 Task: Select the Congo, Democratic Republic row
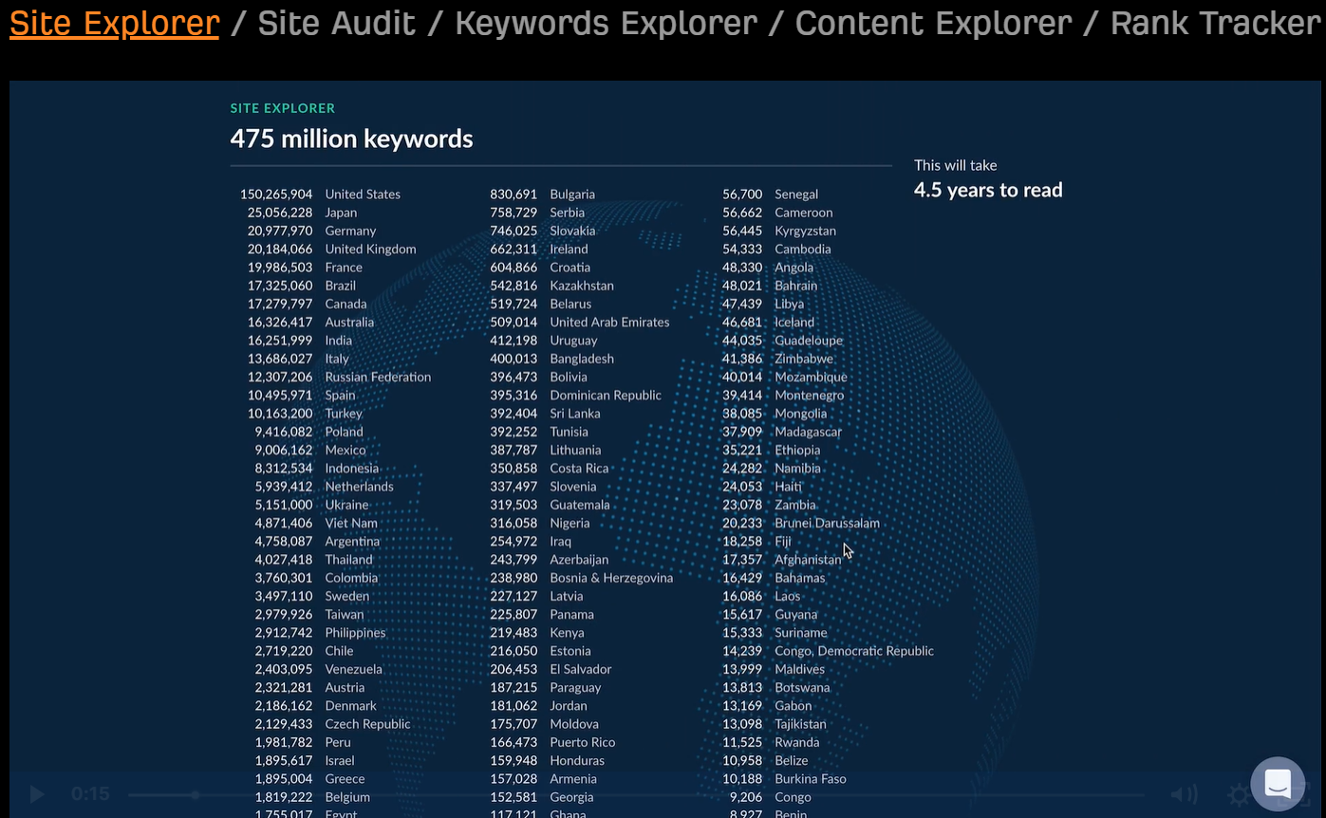pyautogui.click(x=828, y=651)
